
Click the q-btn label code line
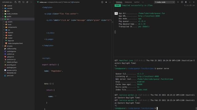tap(79, 20)
